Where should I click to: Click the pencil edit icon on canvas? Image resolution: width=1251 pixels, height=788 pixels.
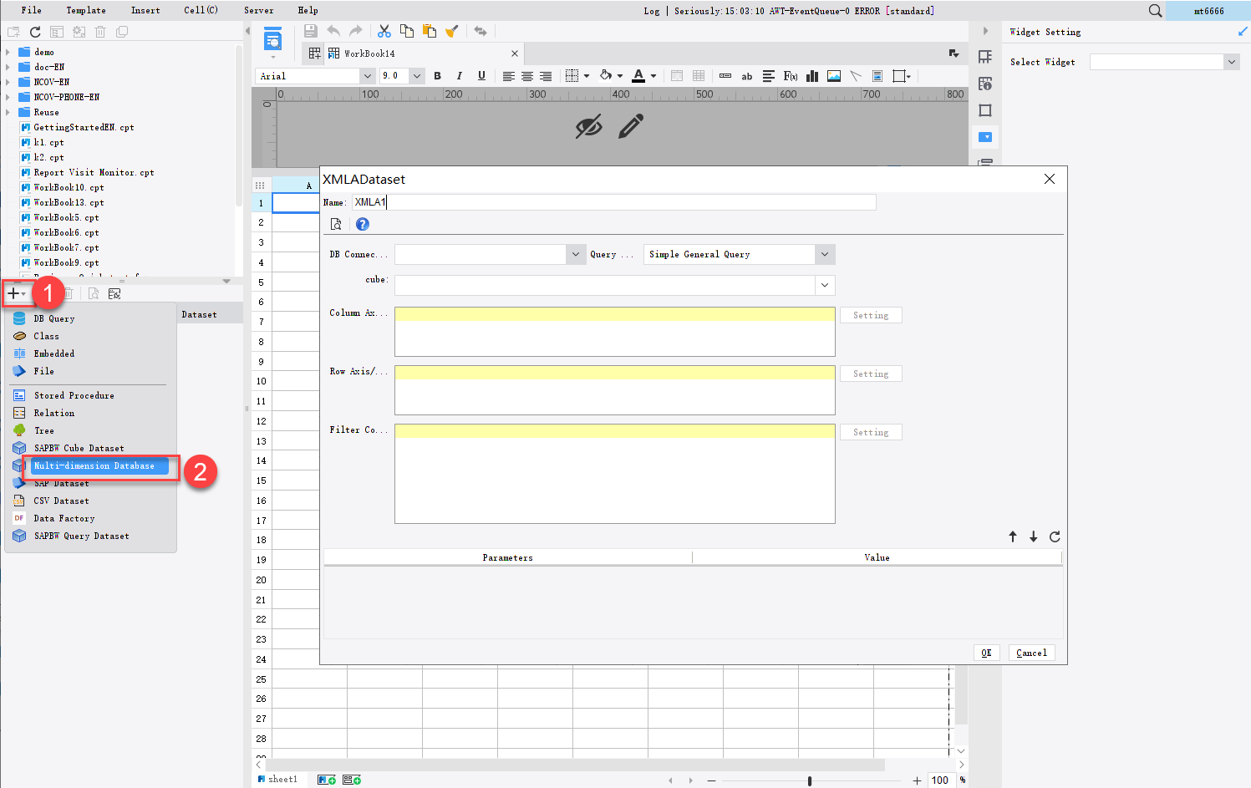pyautogui.click(x=631, y=126)
